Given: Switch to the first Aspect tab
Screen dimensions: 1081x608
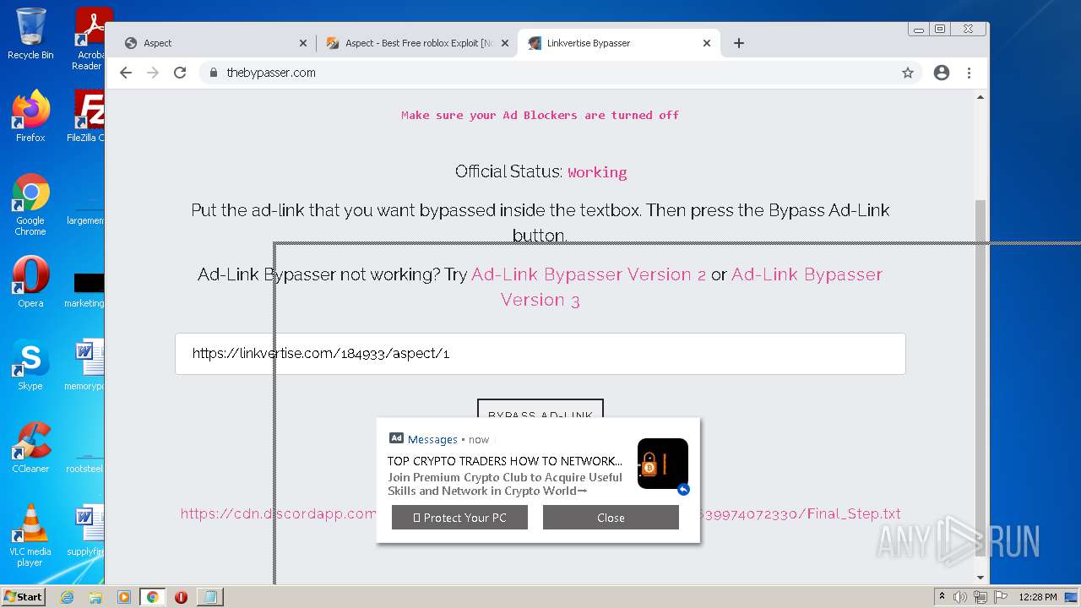Looking at the screenshot, I should point(215,43).
